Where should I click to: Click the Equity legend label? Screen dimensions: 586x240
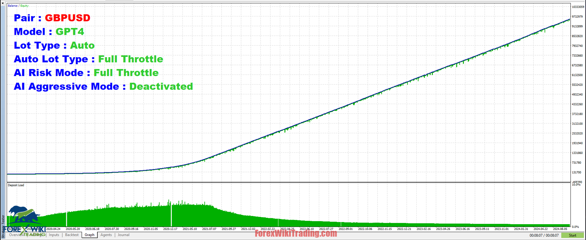24,6
